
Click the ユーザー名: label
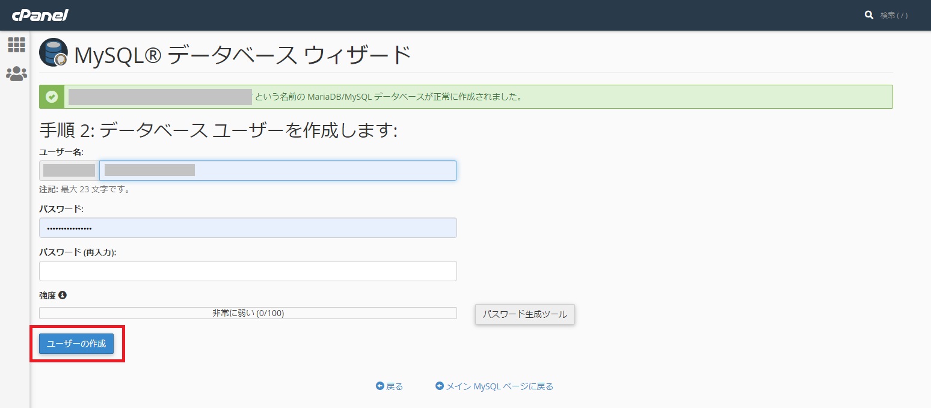click(x=61, y=152)
